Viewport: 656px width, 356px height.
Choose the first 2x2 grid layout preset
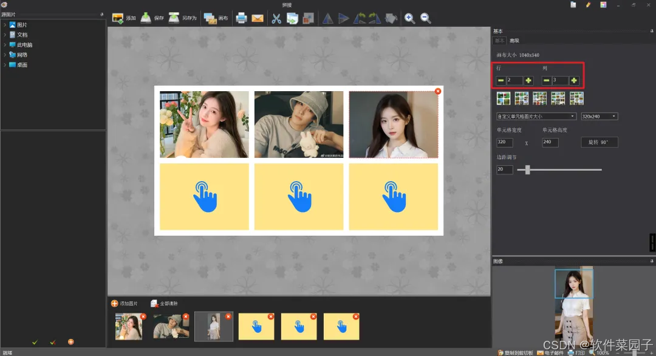tap(504, 98)
